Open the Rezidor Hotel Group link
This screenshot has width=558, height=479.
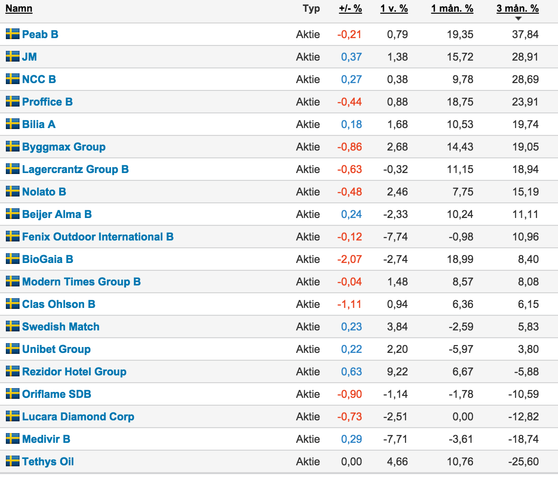(74, 371)
